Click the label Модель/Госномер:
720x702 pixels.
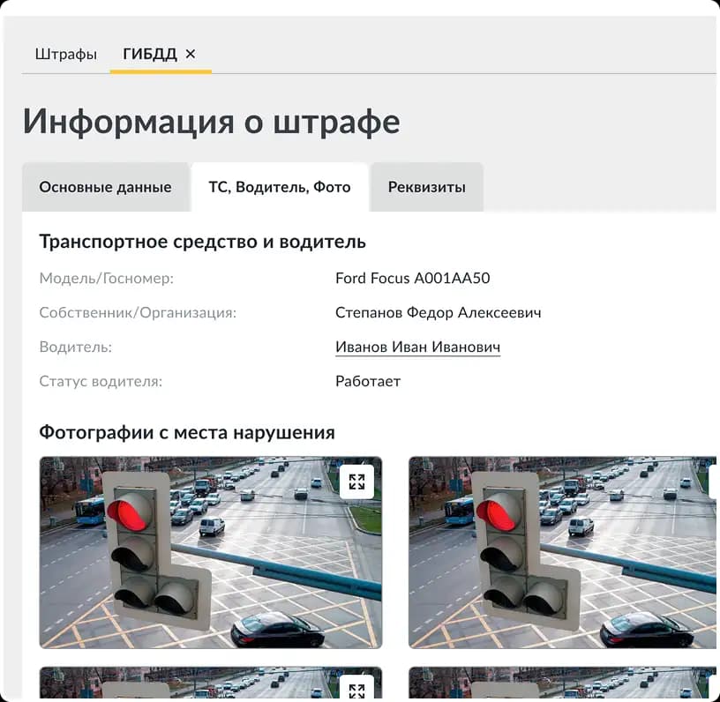(x=107, y=278)
